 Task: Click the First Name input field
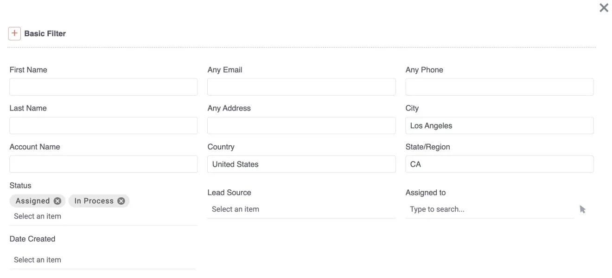(x=103, y=86)
